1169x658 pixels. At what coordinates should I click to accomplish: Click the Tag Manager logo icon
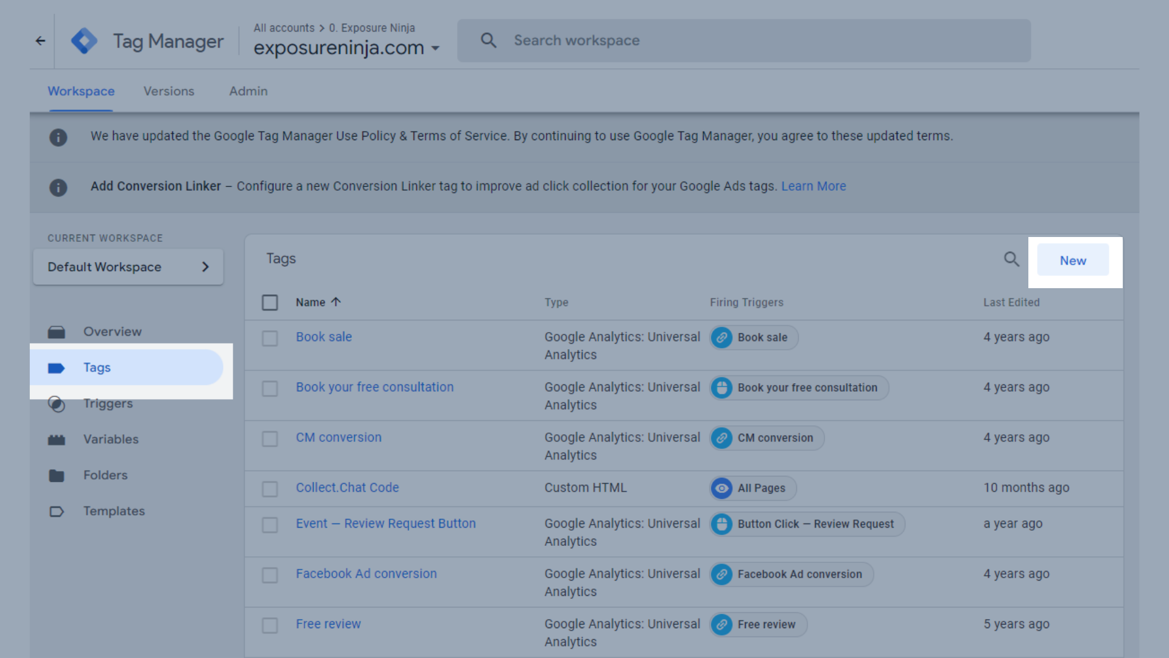(84, 41)
